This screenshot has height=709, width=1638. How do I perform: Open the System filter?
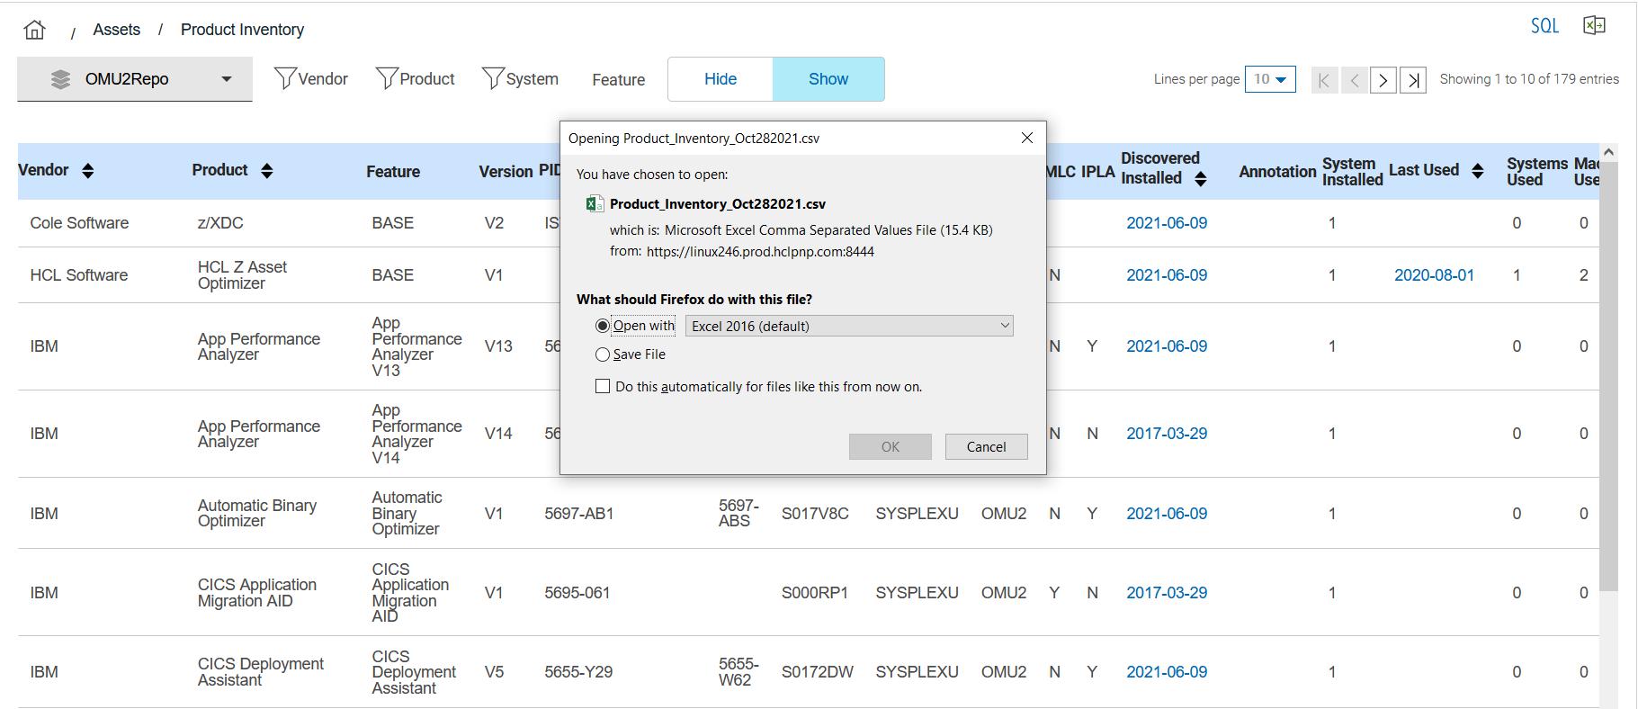(x=520, y=79)
